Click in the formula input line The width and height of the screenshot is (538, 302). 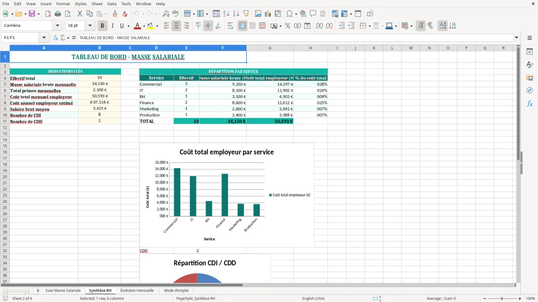[295, 38]
